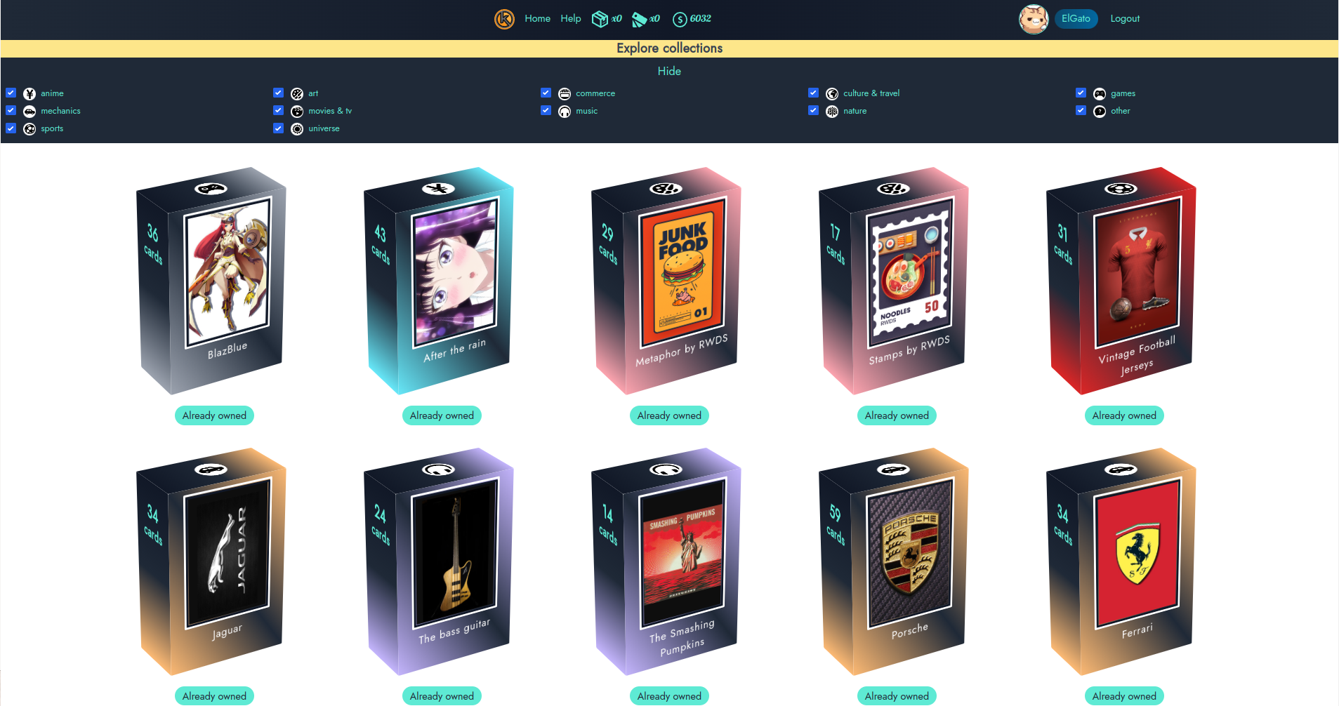The width and height of the screenshot is (1339, 706).
Task: Open the Smashing Pumpkins collection box
Action: click(666, 561)
